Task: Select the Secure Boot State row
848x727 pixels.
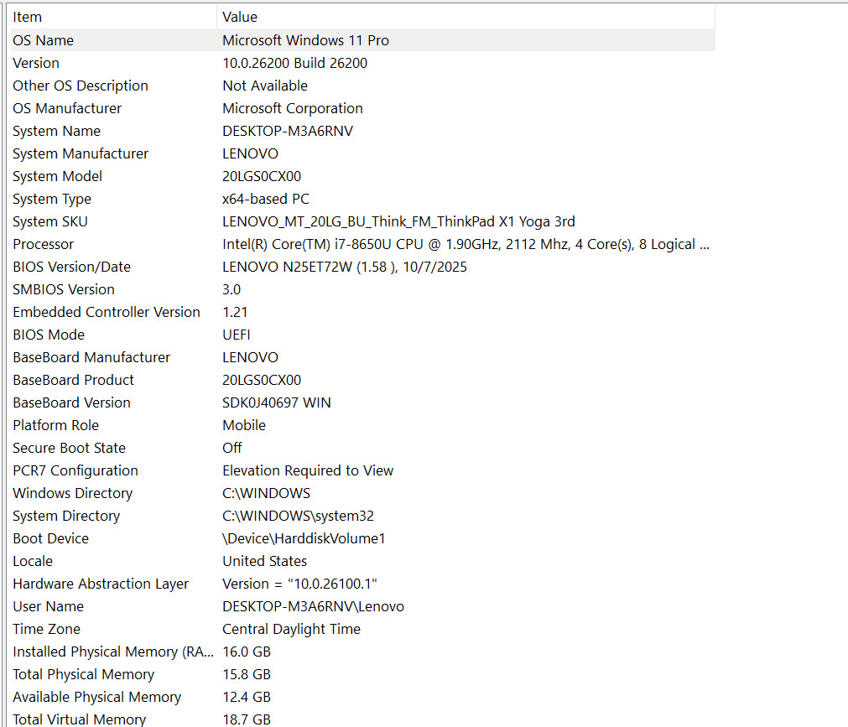Action: [x=363, y=449]
